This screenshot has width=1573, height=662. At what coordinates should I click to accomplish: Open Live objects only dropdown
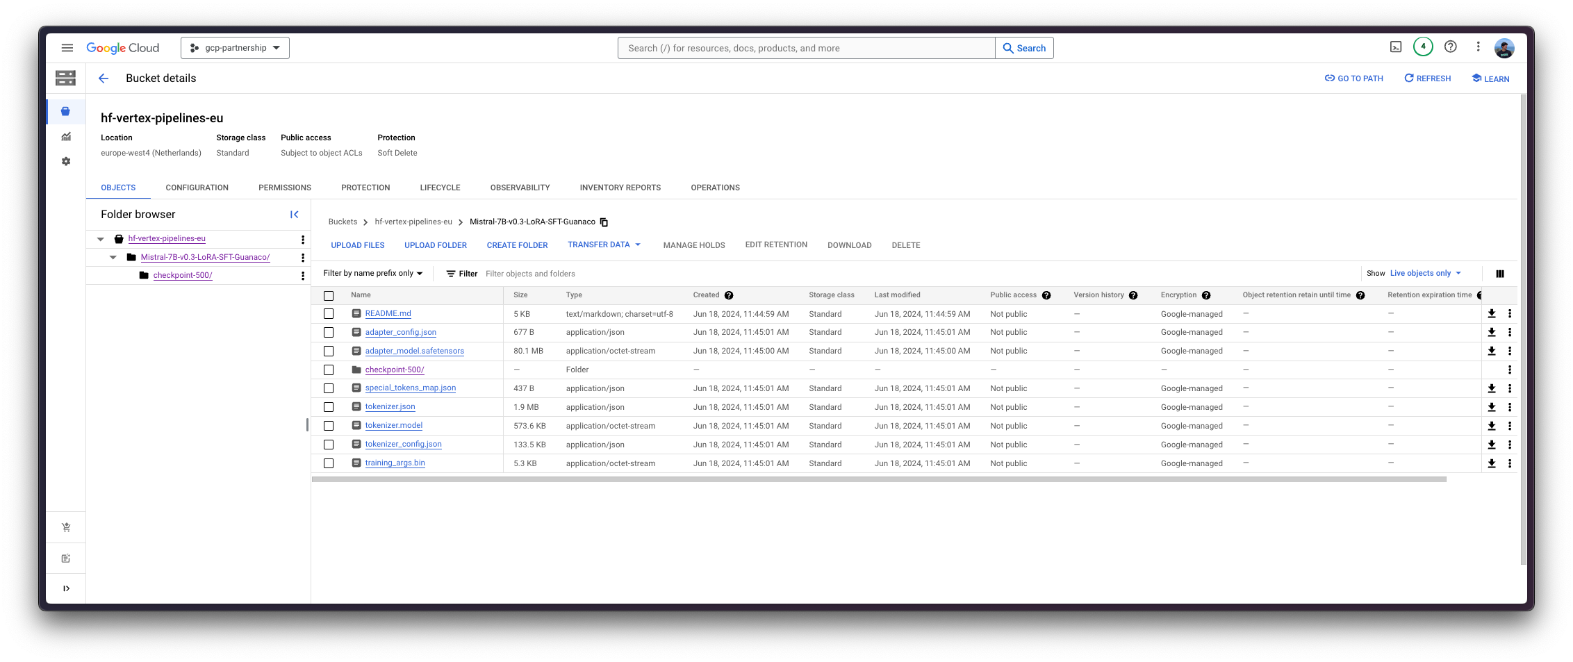pos(1425,274)
